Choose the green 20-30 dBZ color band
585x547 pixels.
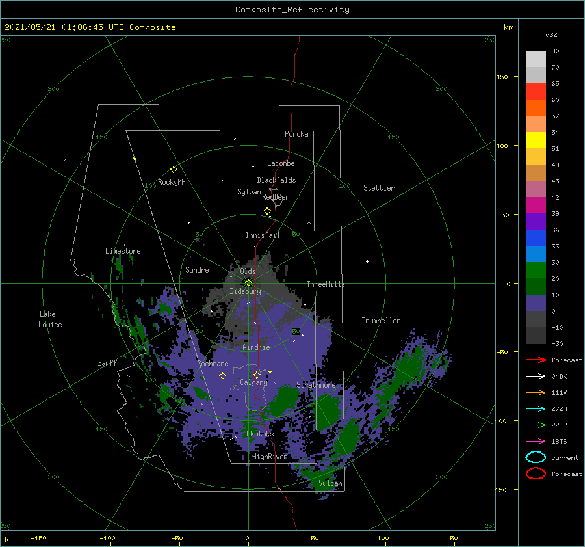[x=536, y=271]
